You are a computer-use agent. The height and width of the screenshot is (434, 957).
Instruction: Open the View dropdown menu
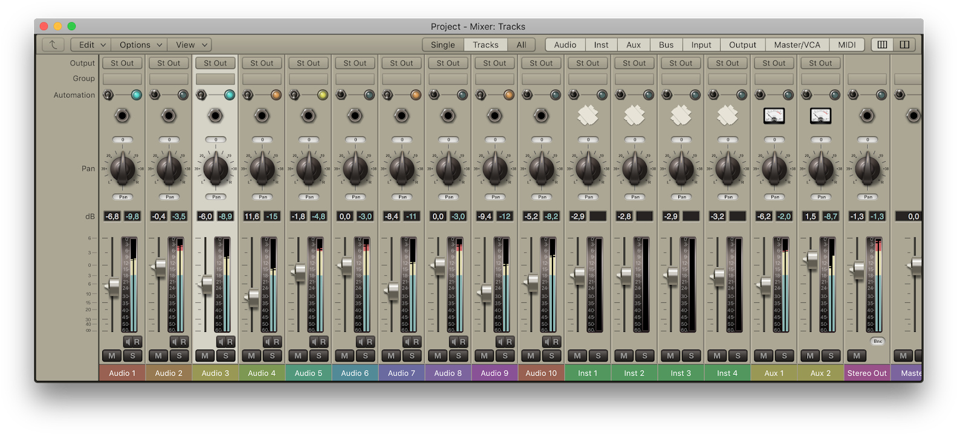[x=189, y=45]
